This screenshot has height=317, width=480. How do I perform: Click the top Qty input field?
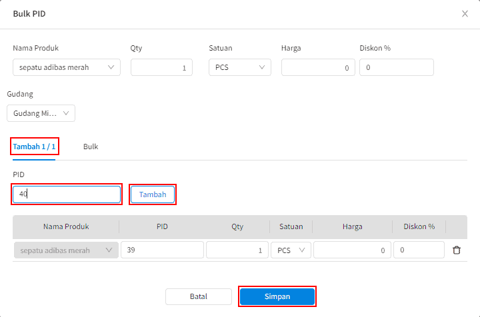pos(161,67)
